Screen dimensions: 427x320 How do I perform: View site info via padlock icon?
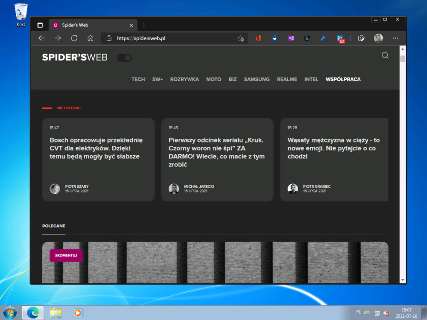click(x=109, y=38)
